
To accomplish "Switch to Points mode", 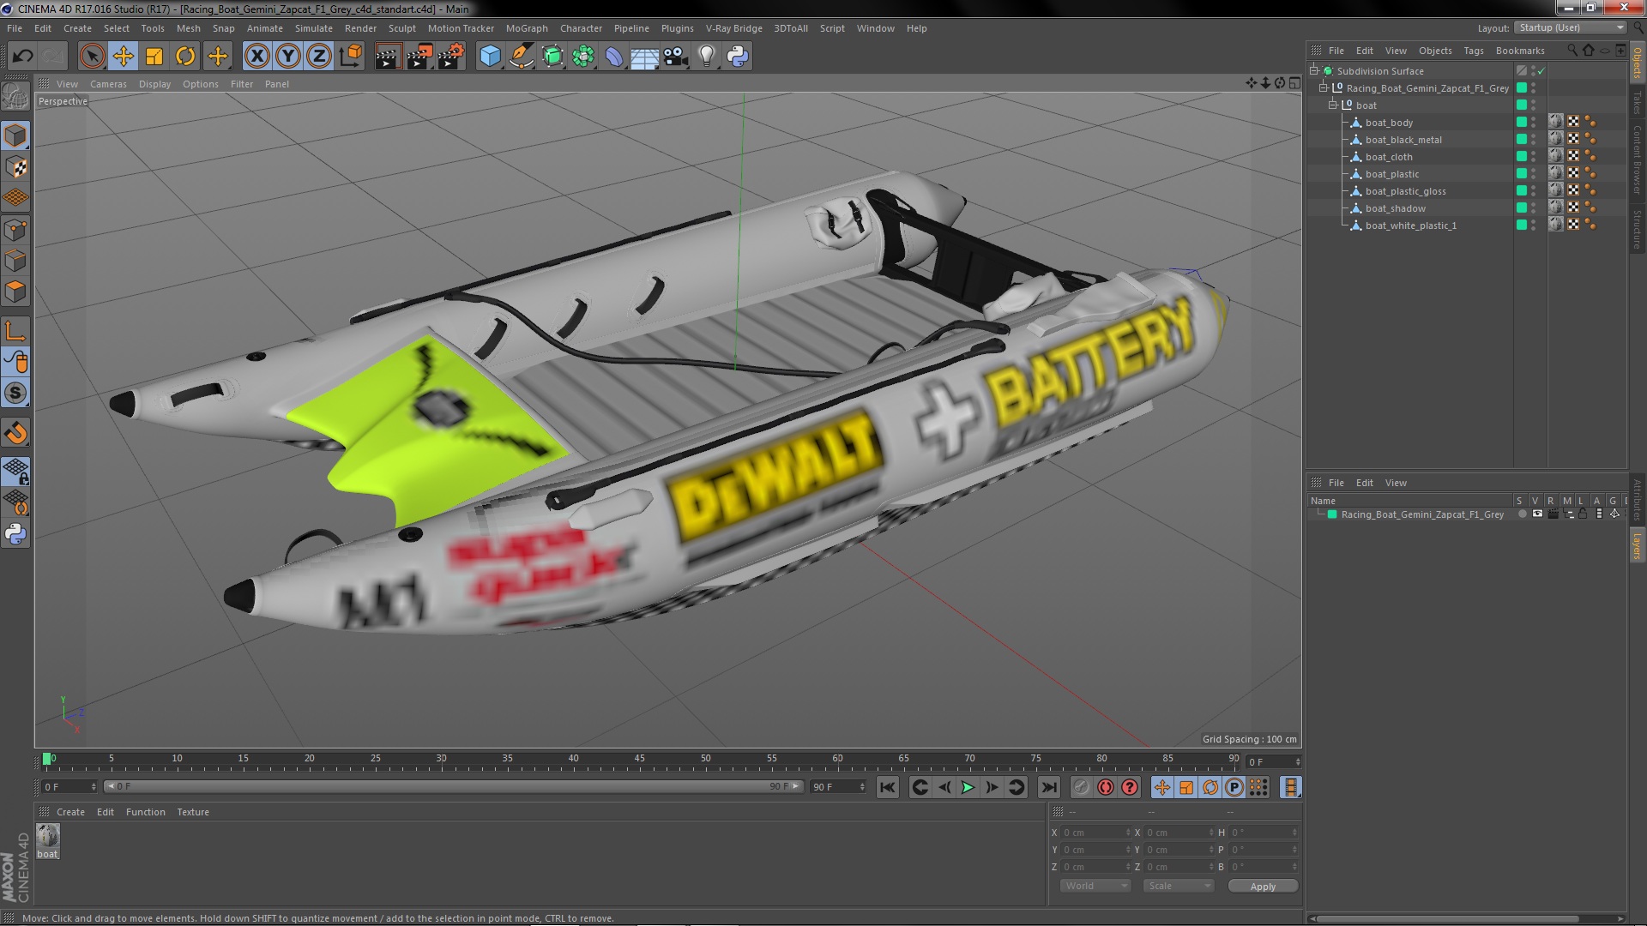I will point(15,230).
